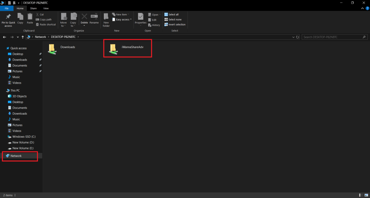This screenshot has width=370, height=198.
Task: Open Properties from the ribbon
Action: point(141,19)
